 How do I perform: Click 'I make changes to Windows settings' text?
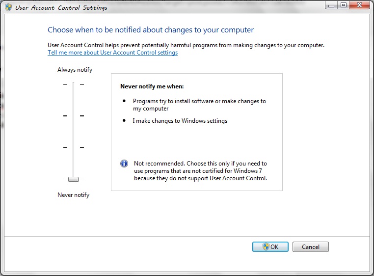tap(180, 121)
